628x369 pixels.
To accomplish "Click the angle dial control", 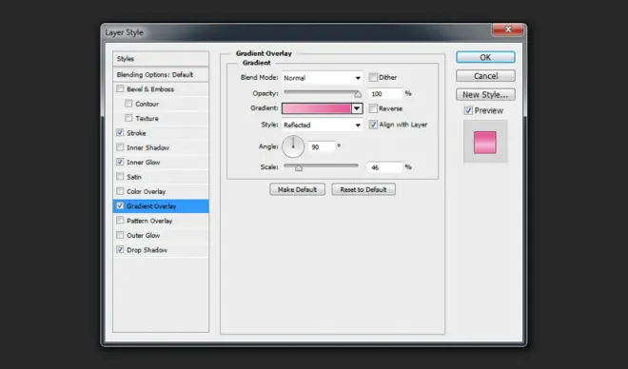I will [293, 146].
